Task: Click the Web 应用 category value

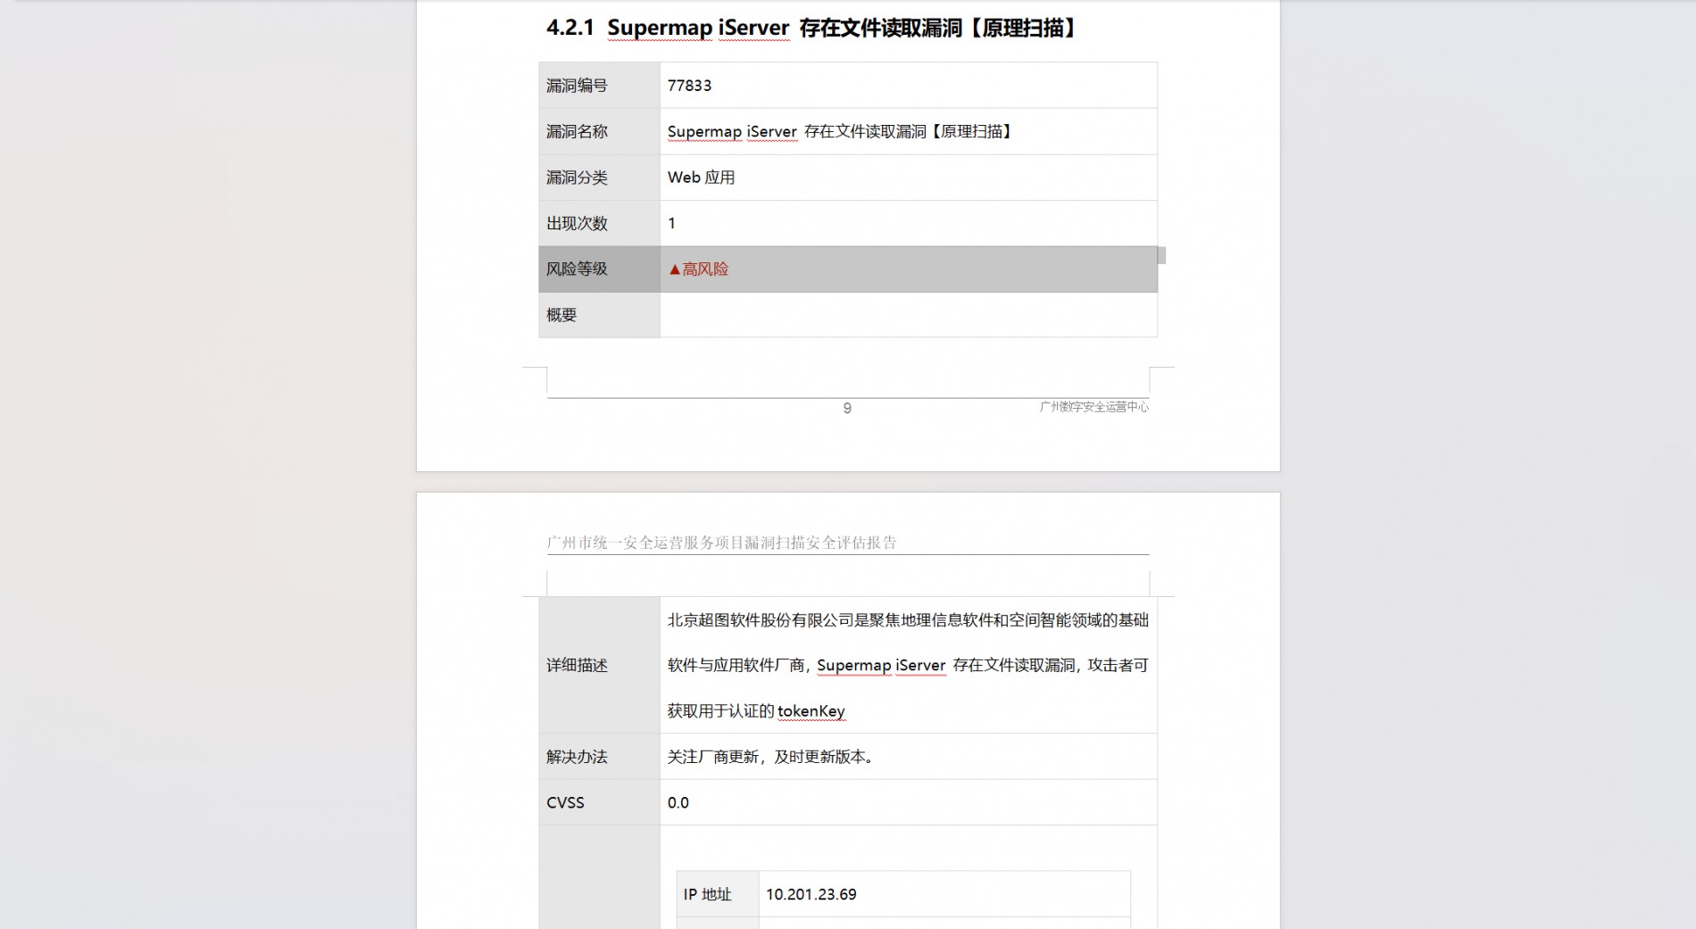Action: coord(701,178)
